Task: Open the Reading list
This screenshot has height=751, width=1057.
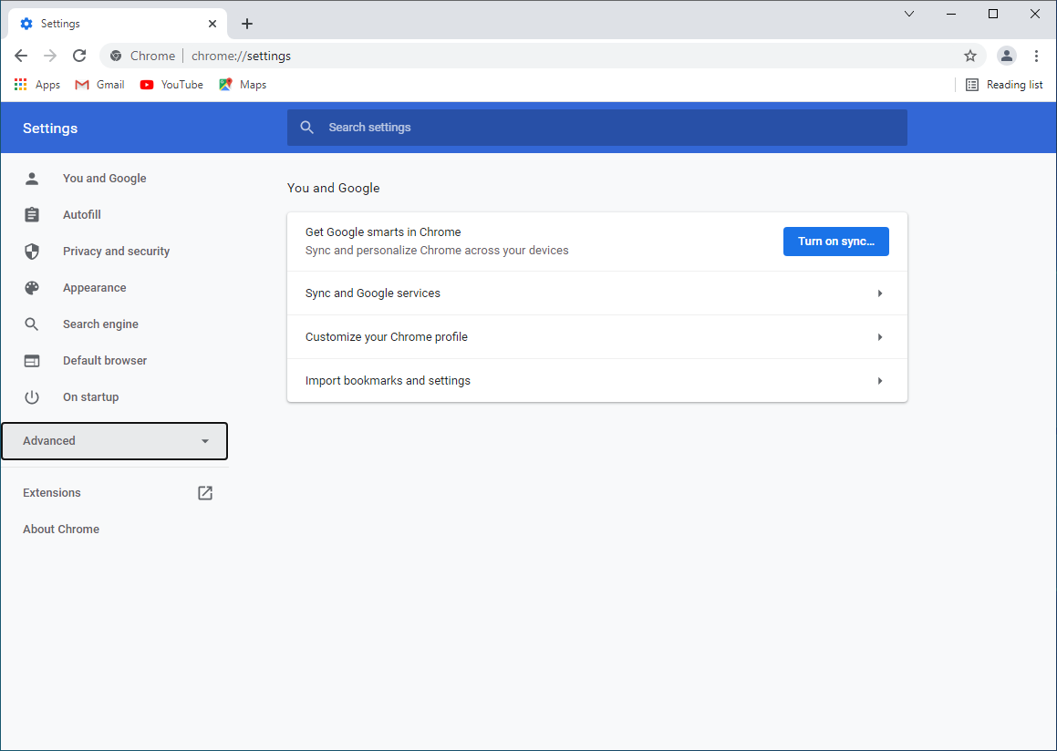Action: [1004, 85]
